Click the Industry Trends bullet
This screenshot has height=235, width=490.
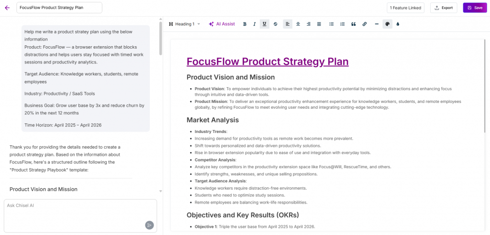(x=211, y=132)
